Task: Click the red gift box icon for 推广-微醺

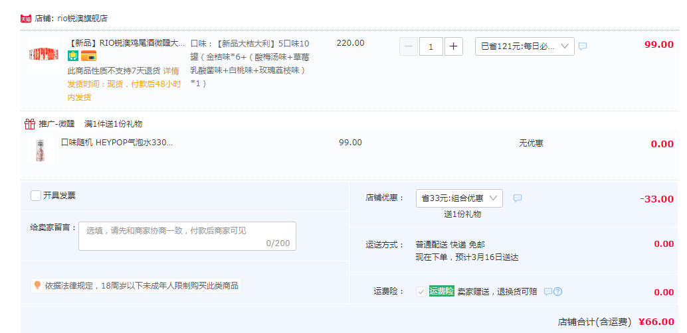Action: click(x=30, y=124)
